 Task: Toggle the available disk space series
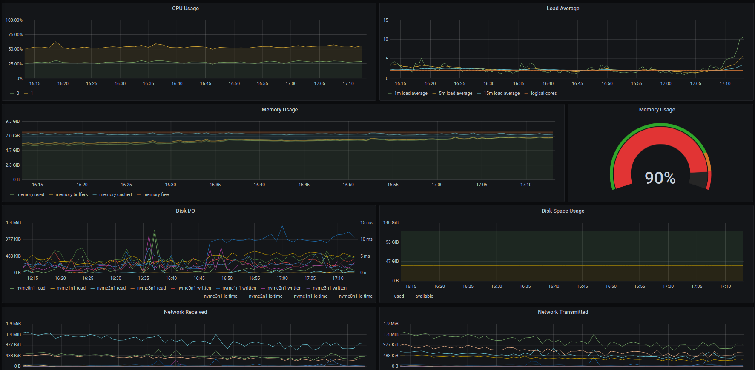coord(424,296)
